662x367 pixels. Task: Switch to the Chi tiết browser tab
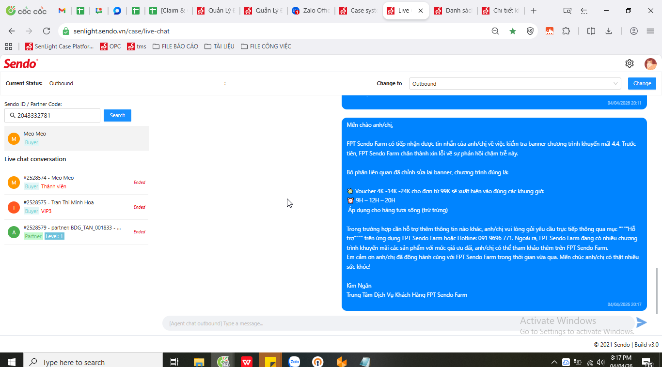tap(500, 11)
